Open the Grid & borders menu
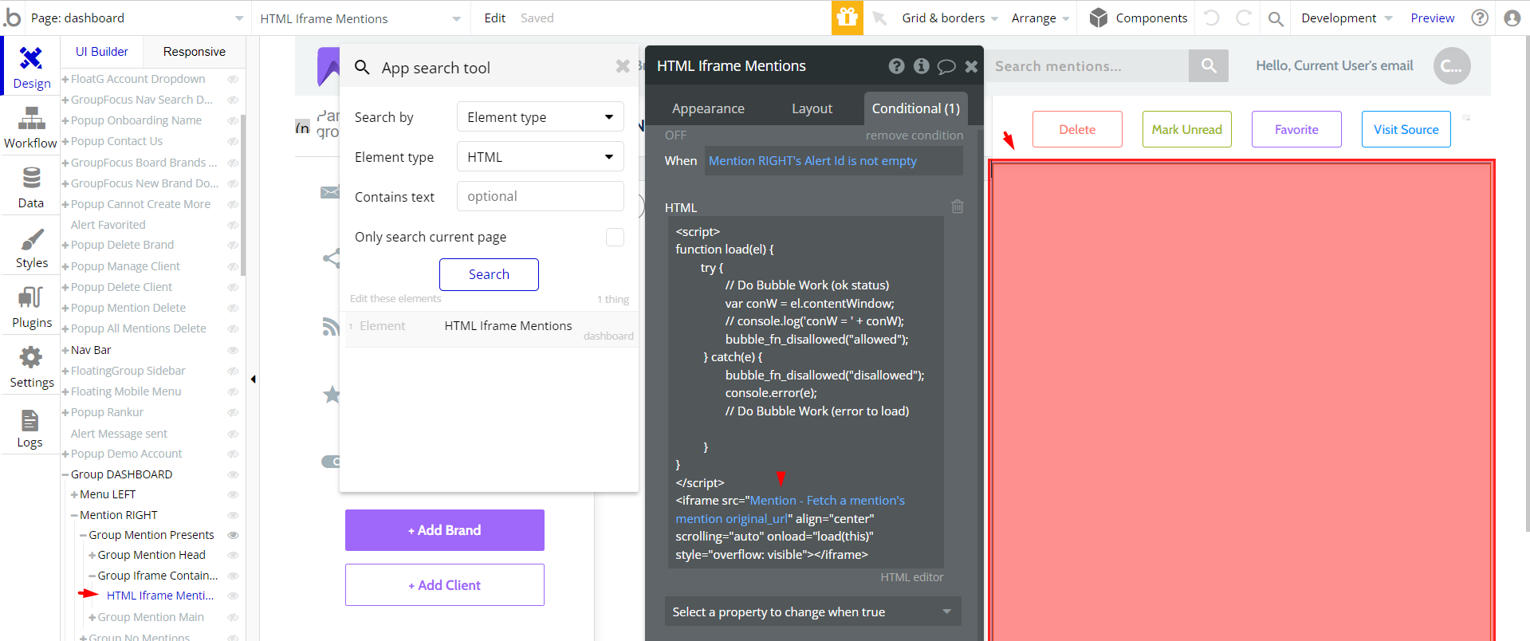This screenshot has width=1530, height=641. pyautogui.click(x=950, y=18)
